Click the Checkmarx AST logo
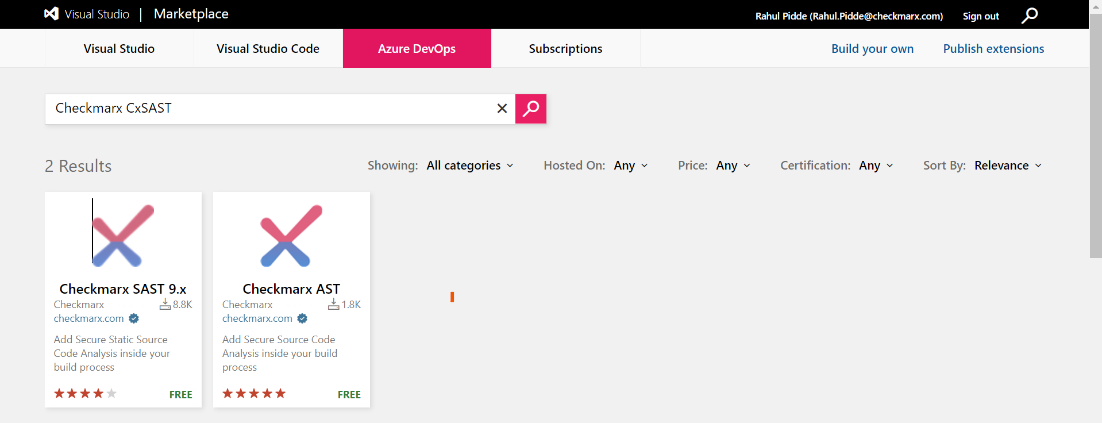 pyautogui.click(x=291, y=236)
